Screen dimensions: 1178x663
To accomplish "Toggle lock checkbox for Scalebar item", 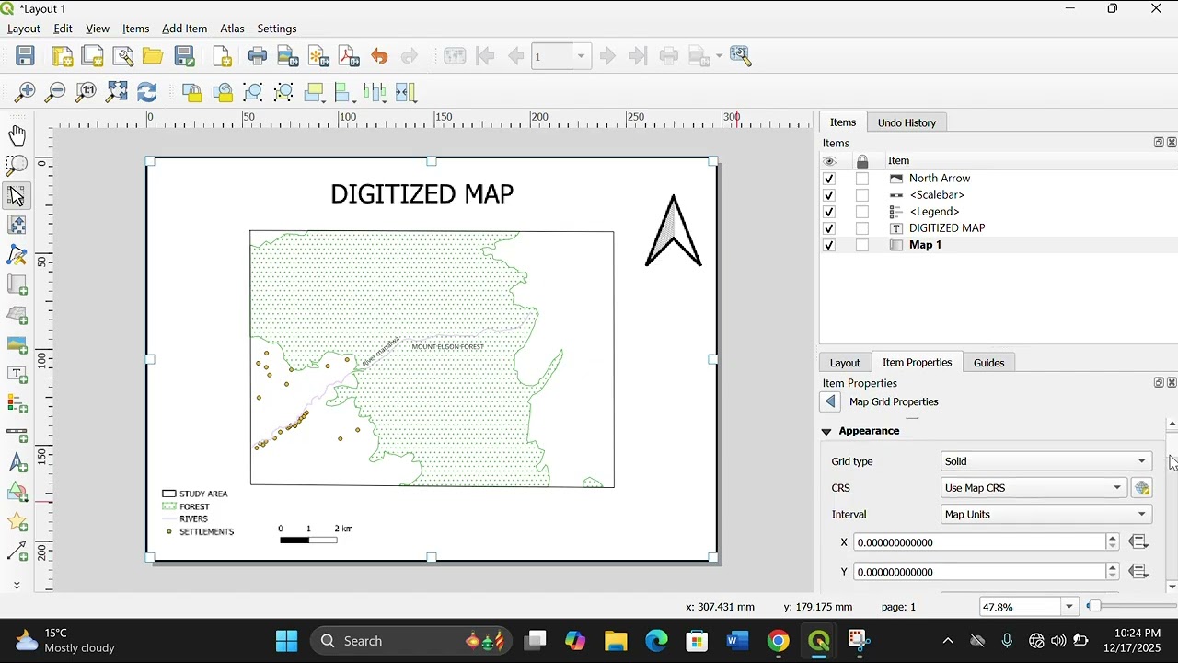I will coord(862,195).
